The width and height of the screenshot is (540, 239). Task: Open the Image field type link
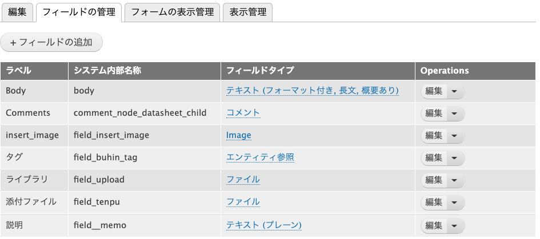pos(238,135)
